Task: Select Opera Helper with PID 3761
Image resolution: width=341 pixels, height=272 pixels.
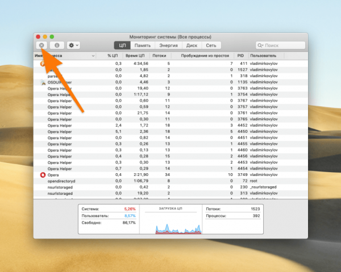Action: (170, 113)
